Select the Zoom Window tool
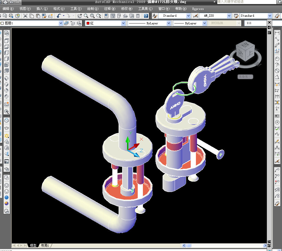Image resolution: width=282 pixels, height=251 pixels. (92, 16)
